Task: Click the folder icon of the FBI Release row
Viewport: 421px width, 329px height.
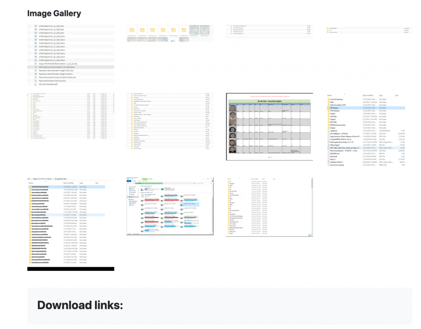Action: pos(329,107)
